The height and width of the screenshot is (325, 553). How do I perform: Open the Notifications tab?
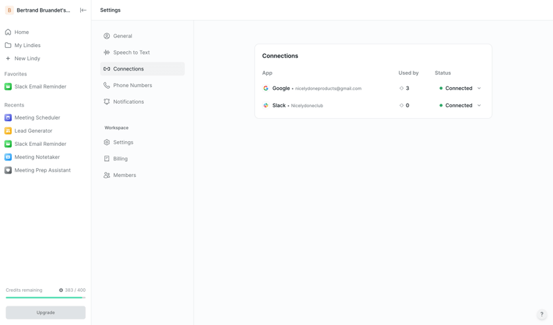[x=142, y=102]
